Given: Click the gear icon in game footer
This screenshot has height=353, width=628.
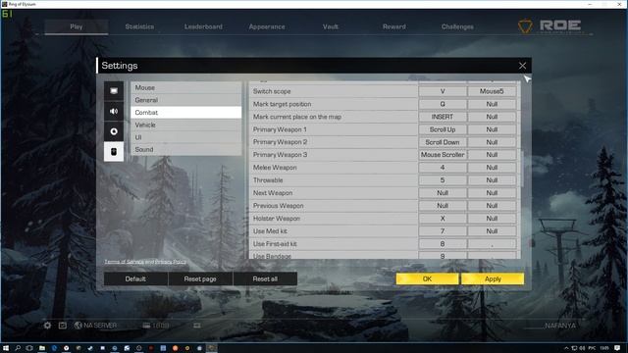Looking at the screenshot, I should tap(47, 326).
